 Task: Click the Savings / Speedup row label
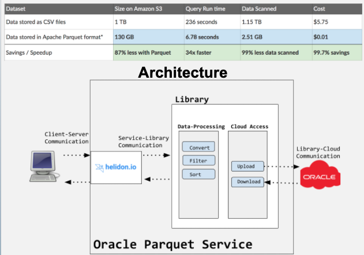click(x=59, y=52)
